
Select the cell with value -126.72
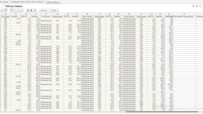16,110
